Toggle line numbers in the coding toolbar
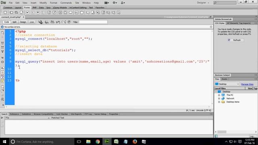 (2, 68)
